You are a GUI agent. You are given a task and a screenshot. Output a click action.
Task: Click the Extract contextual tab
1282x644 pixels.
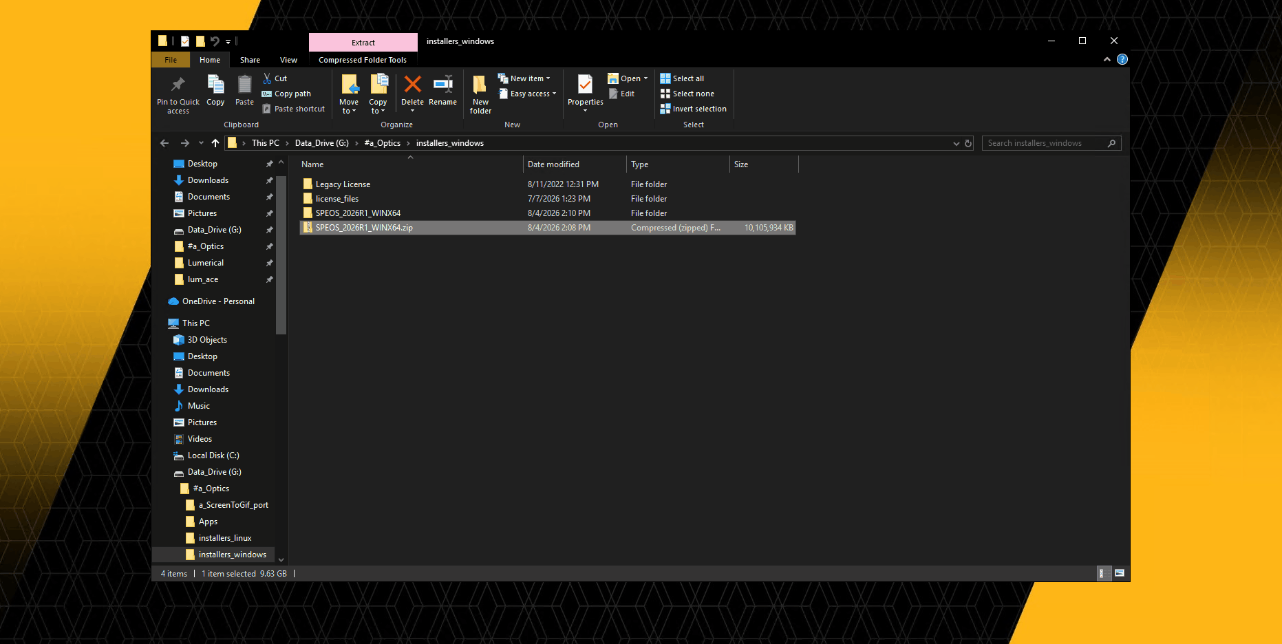(363, 43)
